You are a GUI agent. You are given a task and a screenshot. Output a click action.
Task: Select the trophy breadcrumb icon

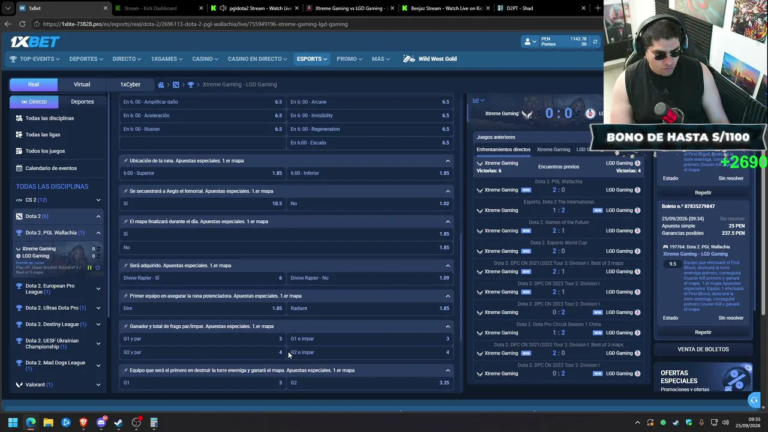click(191, 85)
